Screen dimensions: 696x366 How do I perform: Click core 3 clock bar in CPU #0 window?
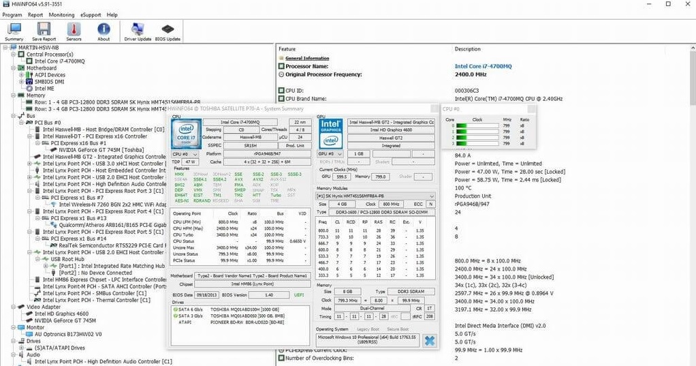pos(477,143)
